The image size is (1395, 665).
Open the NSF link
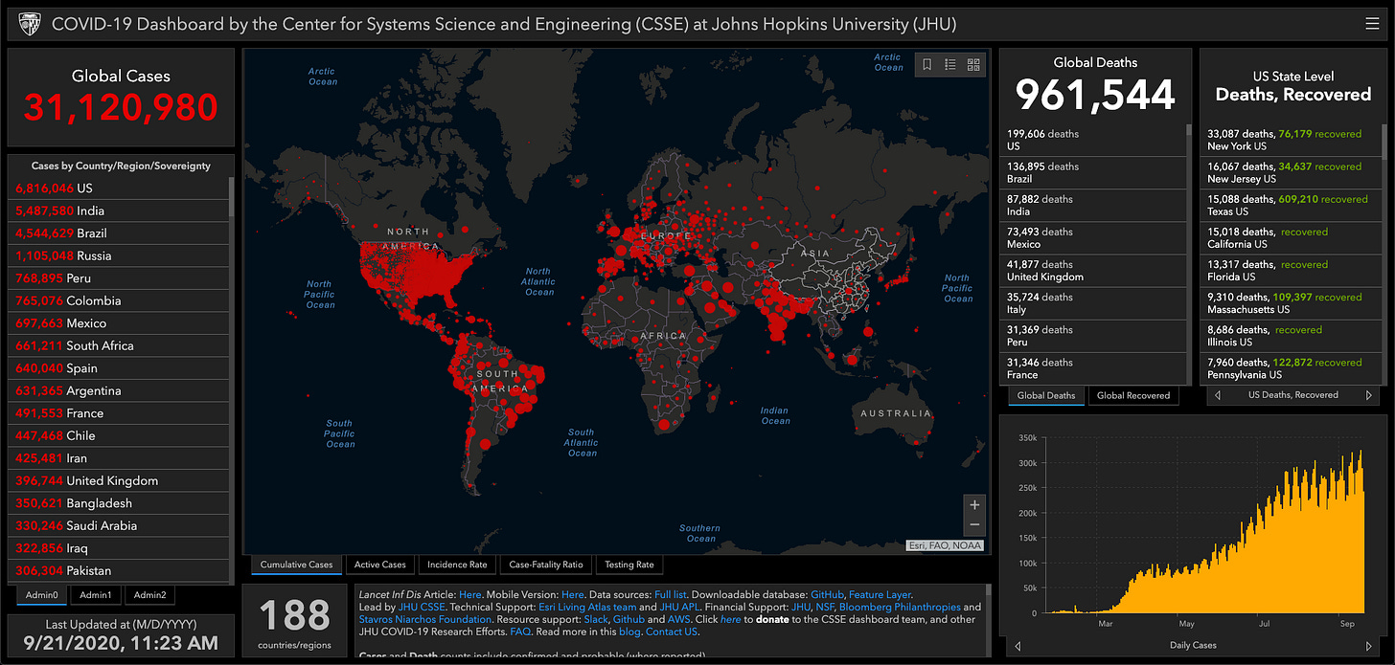point(825,607)
